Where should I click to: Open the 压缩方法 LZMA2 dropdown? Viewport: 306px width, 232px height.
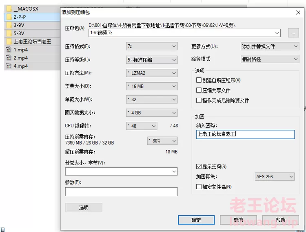[152, 73]
